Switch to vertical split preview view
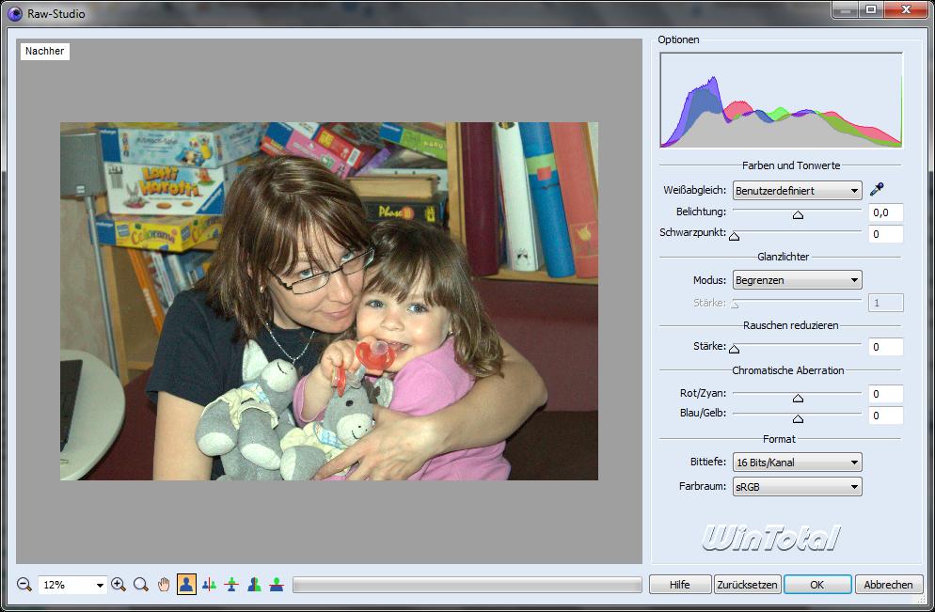This screenshot has width=935, height=612. pos(254,585)
